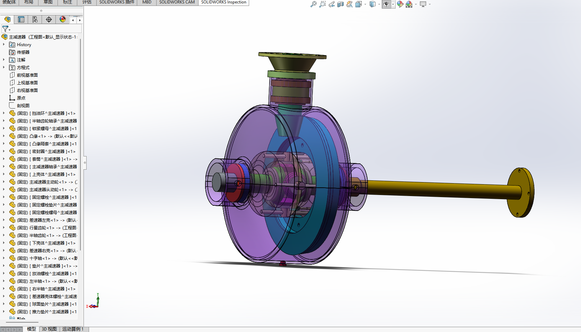Click the Zoom to Fit magnifier icon
Image resolution: width=581 pixels, height=332 pixels.
[313, 4]
